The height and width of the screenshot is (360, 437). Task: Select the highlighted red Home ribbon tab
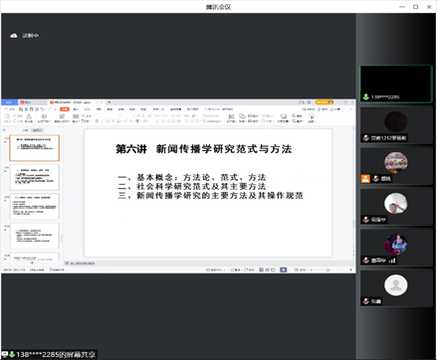65,109
